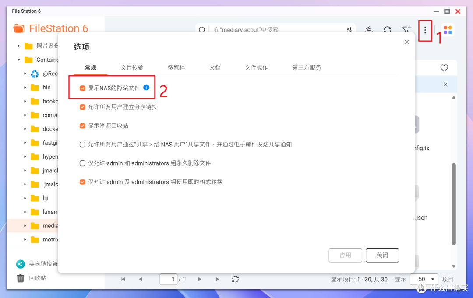
Task: Click the 应用 apply button
Action: [346, 255]
